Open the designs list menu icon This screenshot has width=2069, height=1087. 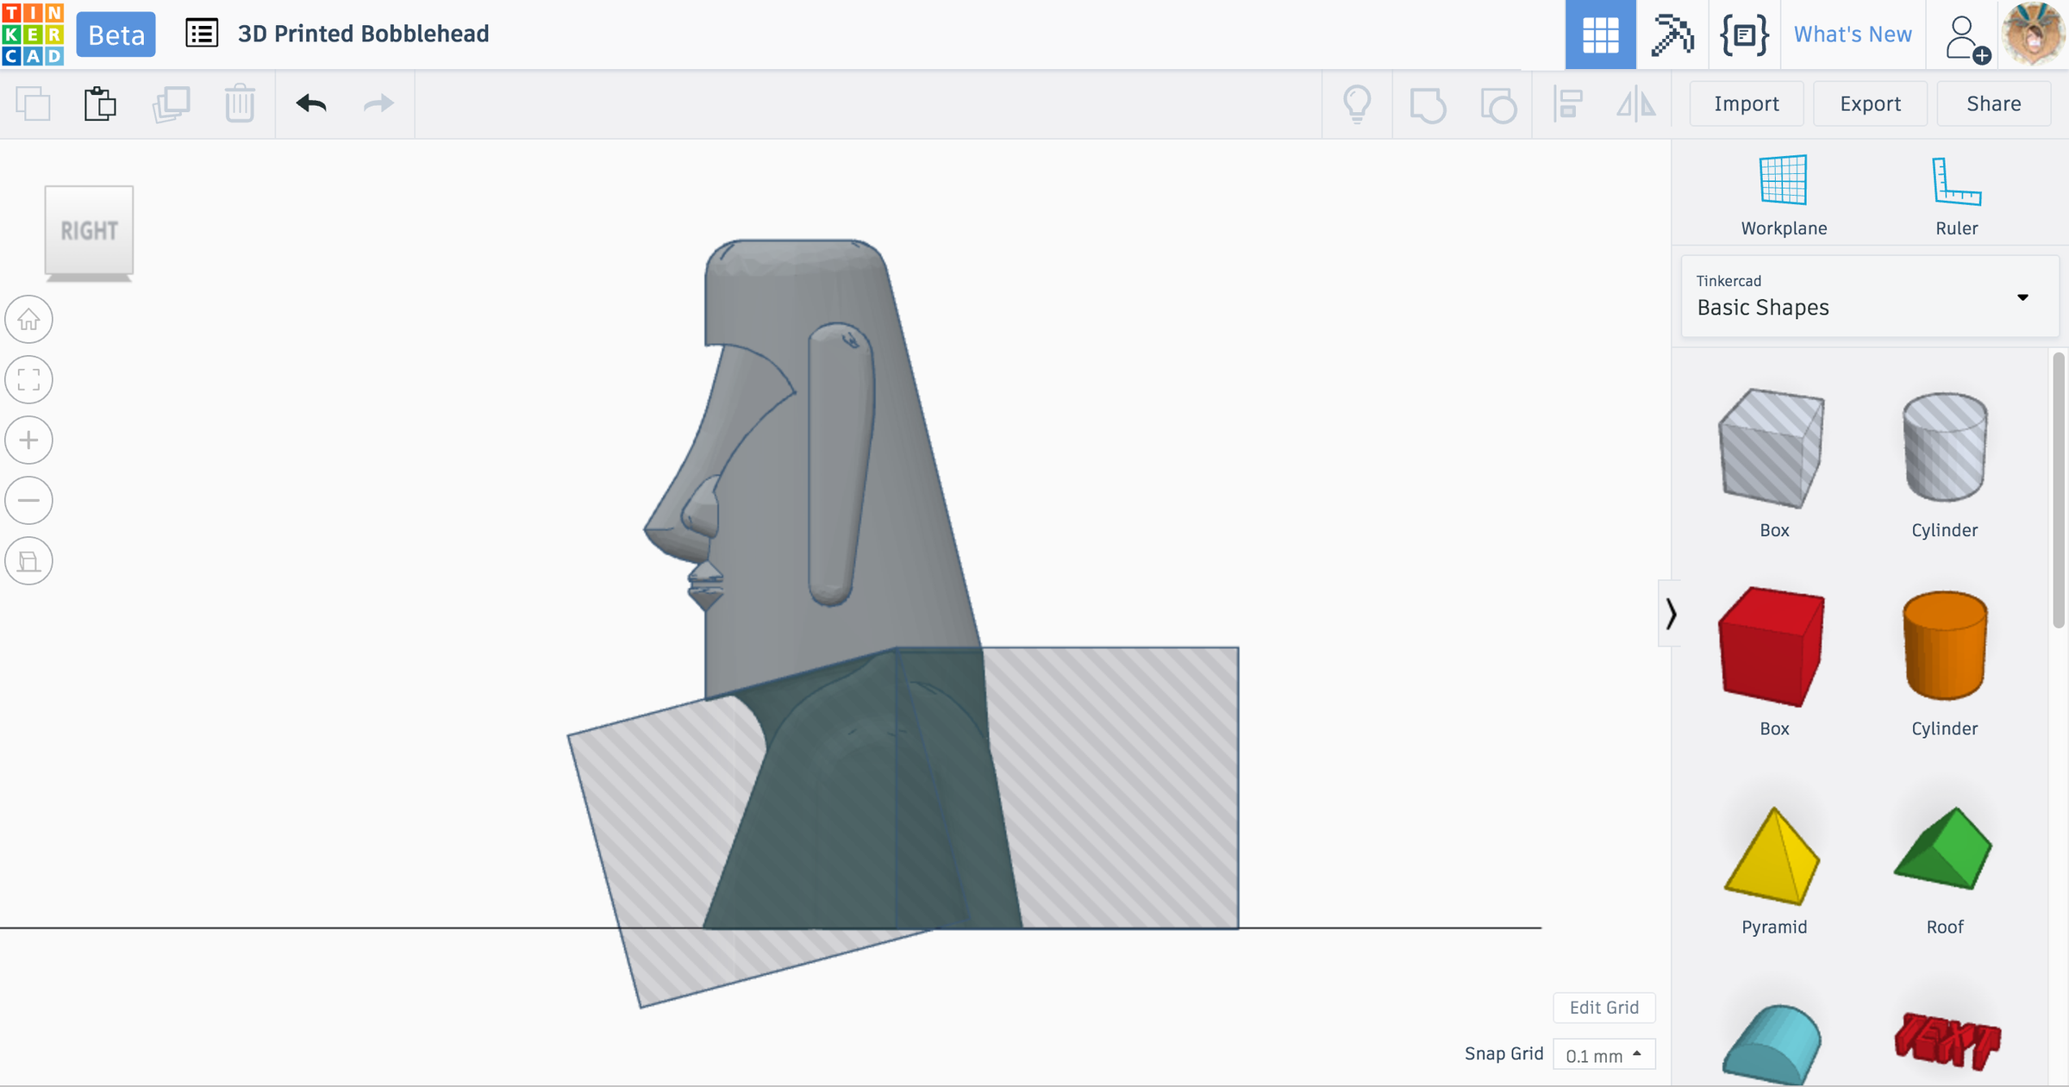point(202,34)
